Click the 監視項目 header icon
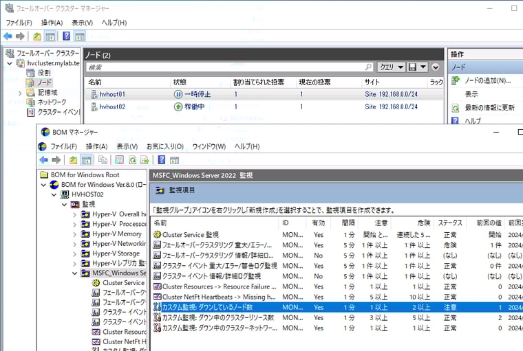523x351 pixels. click(x=160, y=190)
